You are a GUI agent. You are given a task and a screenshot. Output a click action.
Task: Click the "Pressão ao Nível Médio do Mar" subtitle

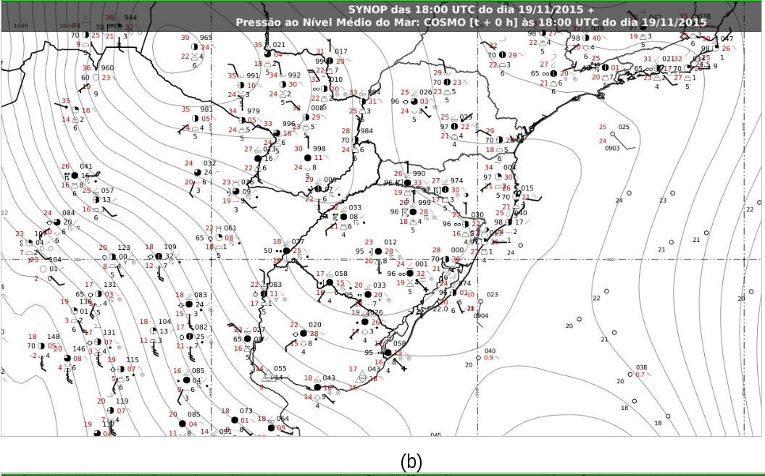(471, 22)
